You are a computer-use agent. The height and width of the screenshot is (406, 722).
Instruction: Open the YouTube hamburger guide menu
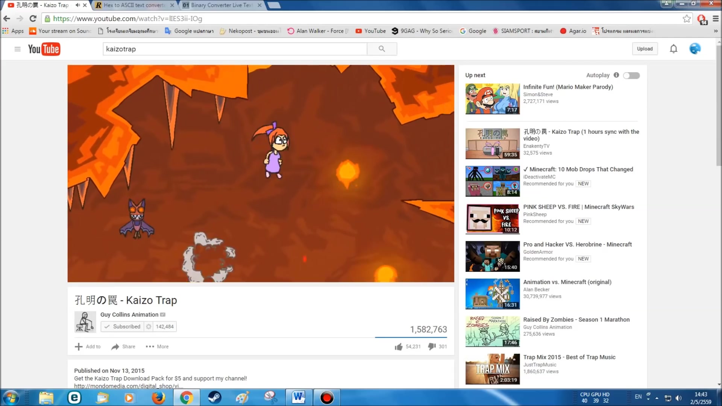point(17,49)
